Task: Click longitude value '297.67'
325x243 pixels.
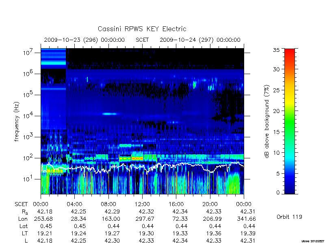Action: [145, 219]
